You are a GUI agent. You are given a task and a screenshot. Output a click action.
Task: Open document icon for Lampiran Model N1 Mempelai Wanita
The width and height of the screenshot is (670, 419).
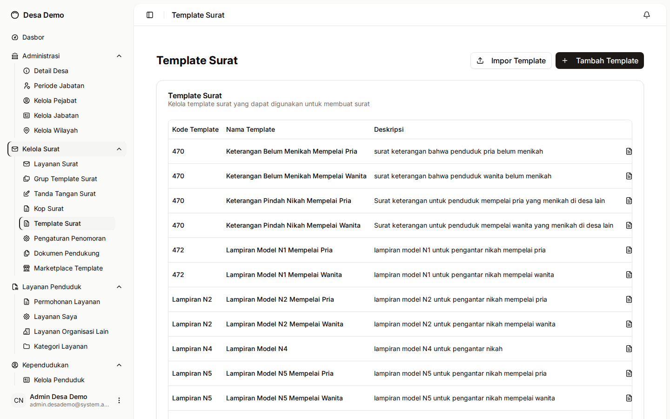(x=629, y=275)
